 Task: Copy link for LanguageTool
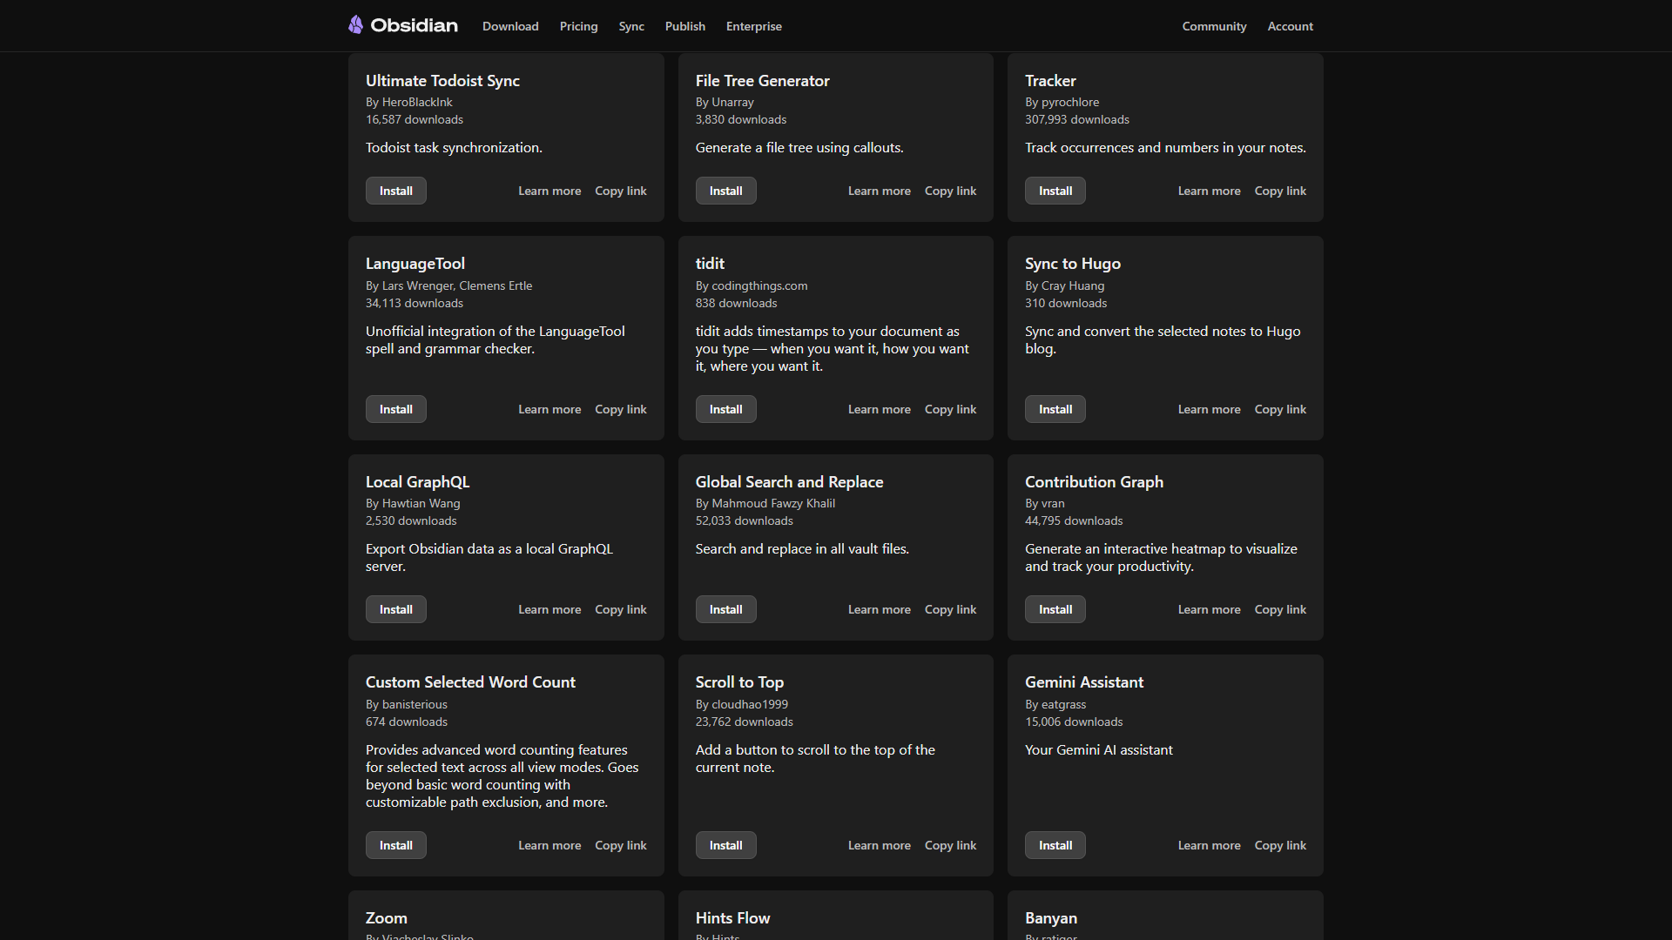(x=621, y=409)
